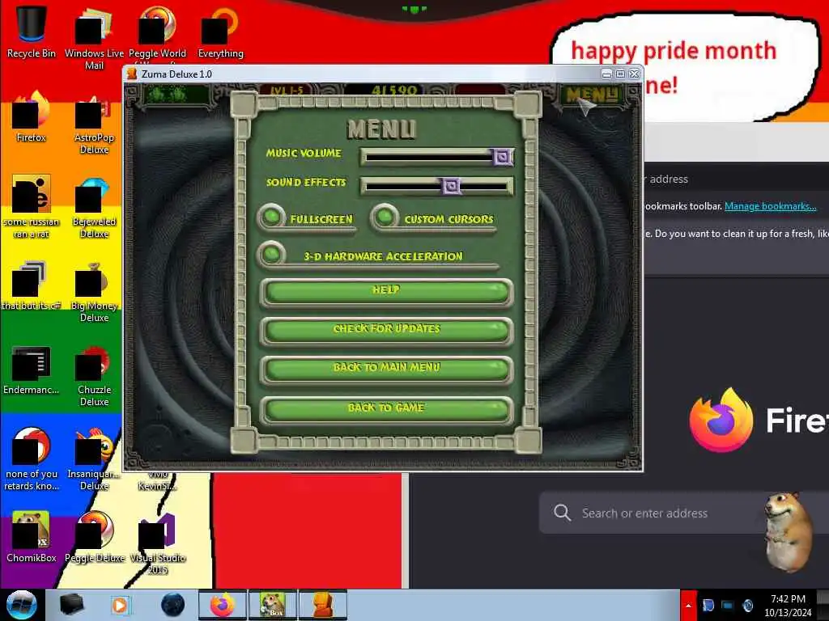Open the tray volume icon
The width and height of the screenshot is (829, 621).
tap(747, 605)
